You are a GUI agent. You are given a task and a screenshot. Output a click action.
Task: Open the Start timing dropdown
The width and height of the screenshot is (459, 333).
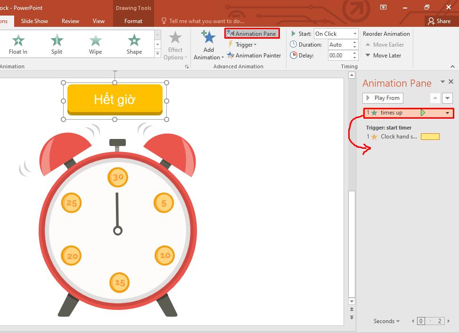pos(354,34)
